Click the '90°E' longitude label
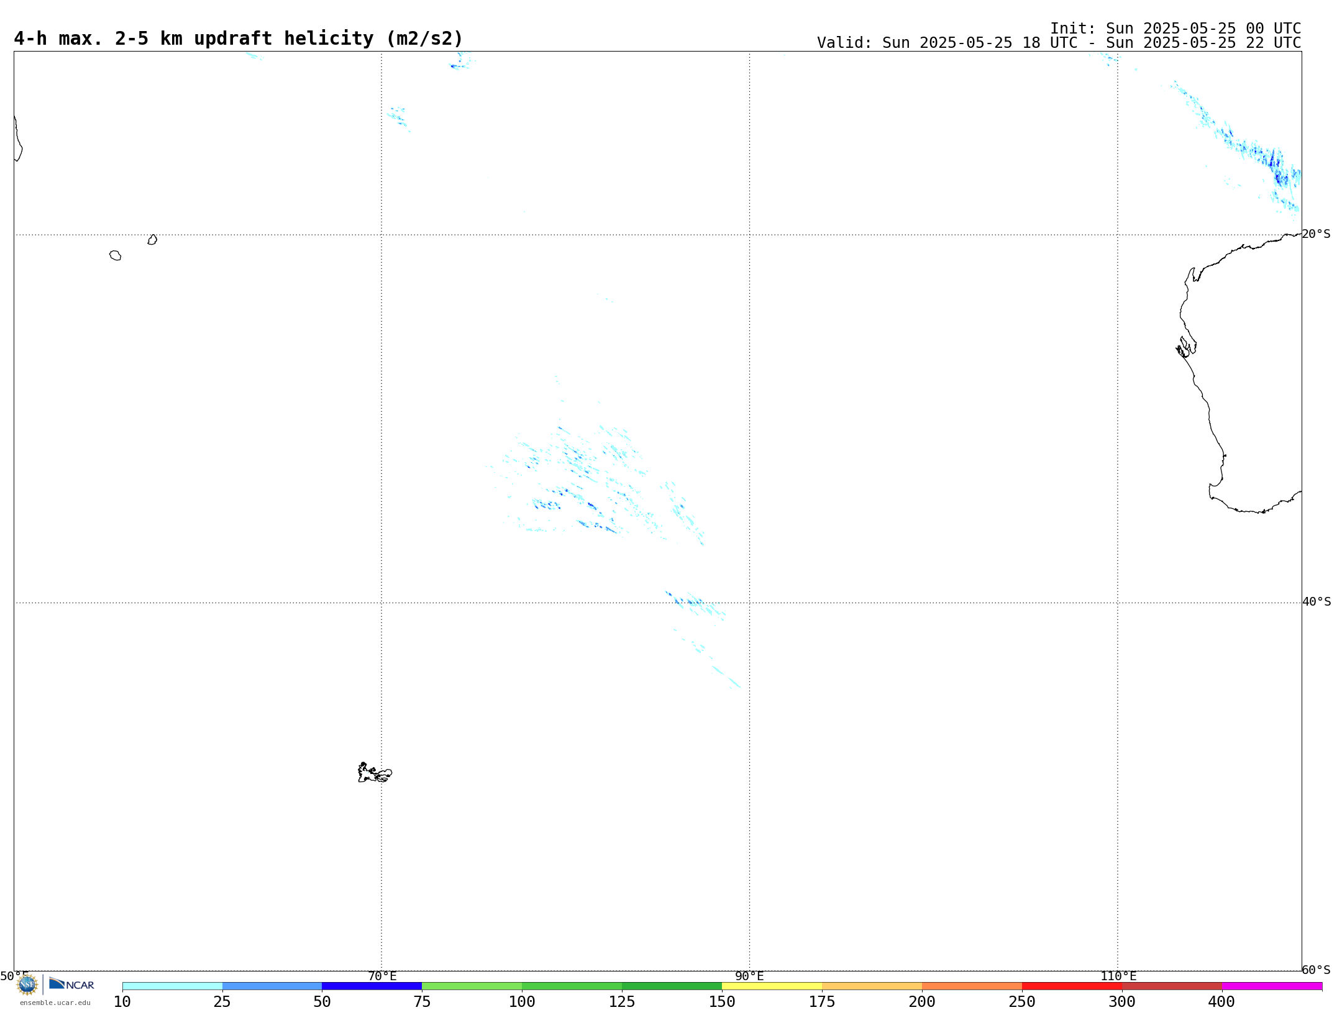The image size is (1342, 1010). tap(749, 976)
